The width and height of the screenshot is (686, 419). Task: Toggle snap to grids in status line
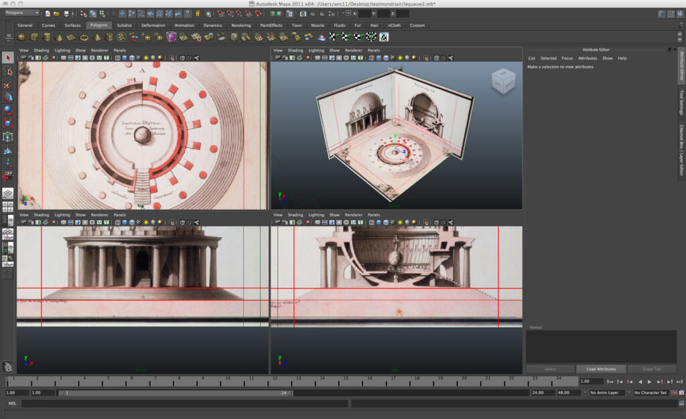[x=220, y=13]
